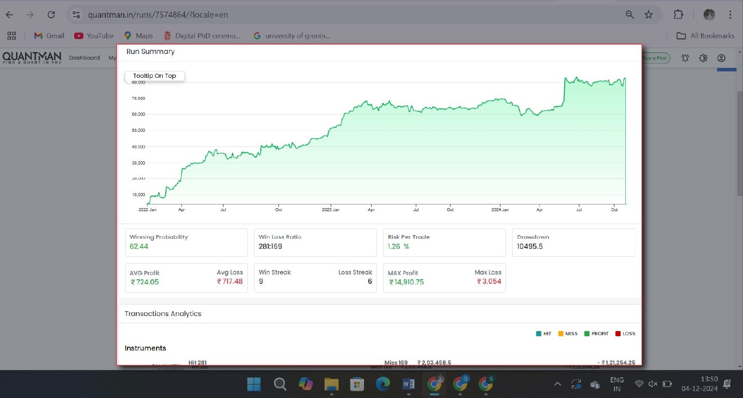This screenshot has width=743, height=398.
Task: Click the zoom magnifier icon in address bar
Action: 629,15
